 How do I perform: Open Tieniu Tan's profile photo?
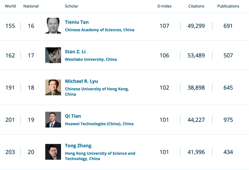point(53,26)
